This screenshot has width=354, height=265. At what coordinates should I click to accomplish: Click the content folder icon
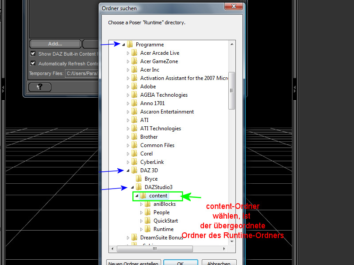pyautogui.click(x=143, y=196)
